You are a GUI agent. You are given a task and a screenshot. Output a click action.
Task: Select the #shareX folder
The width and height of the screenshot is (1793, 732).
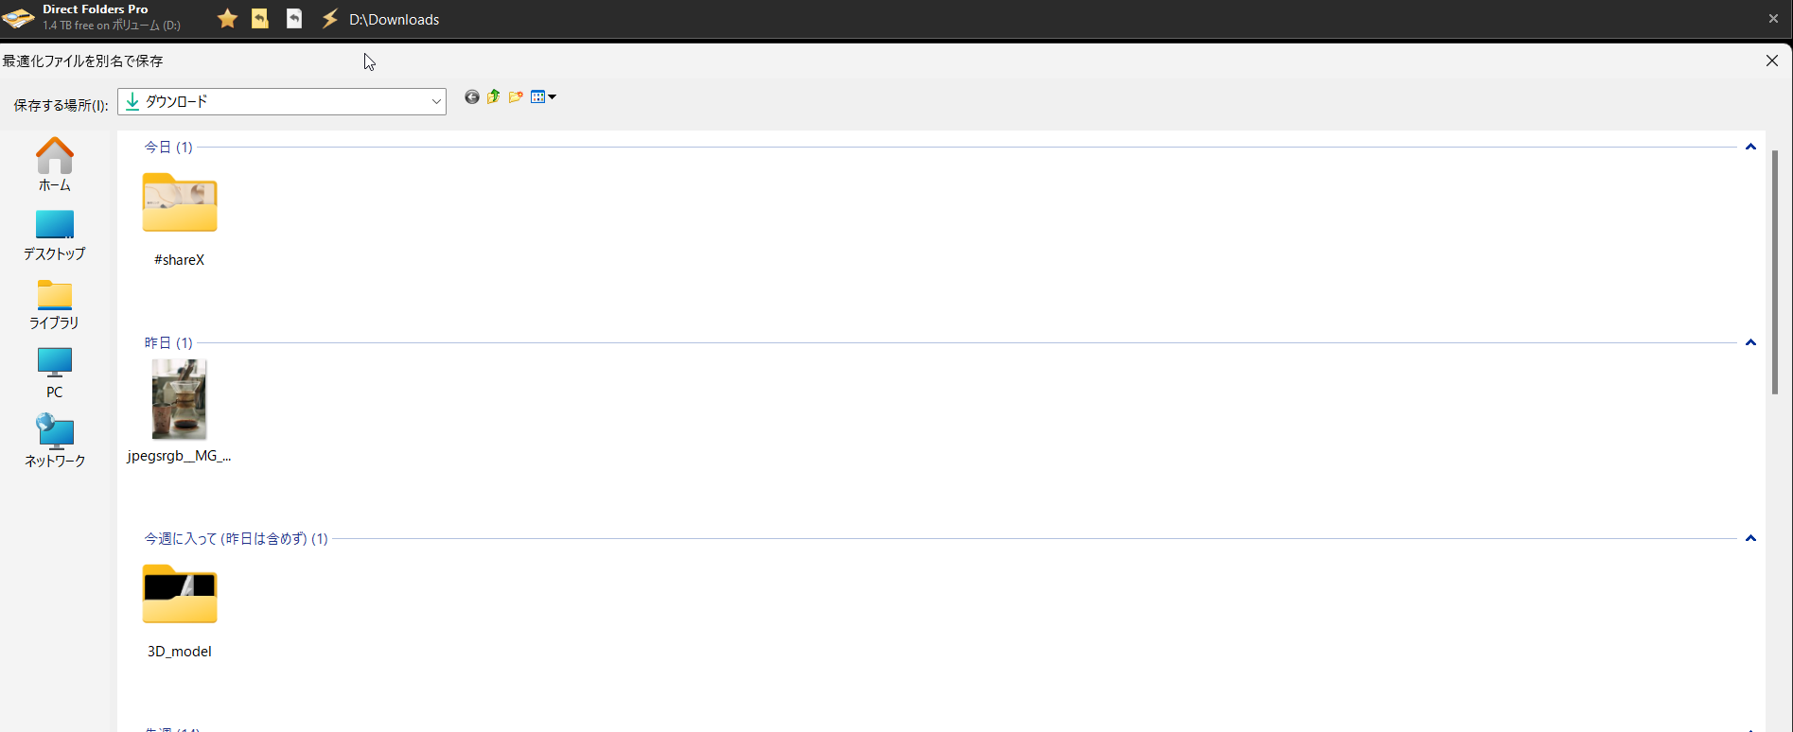coord(180,219)
